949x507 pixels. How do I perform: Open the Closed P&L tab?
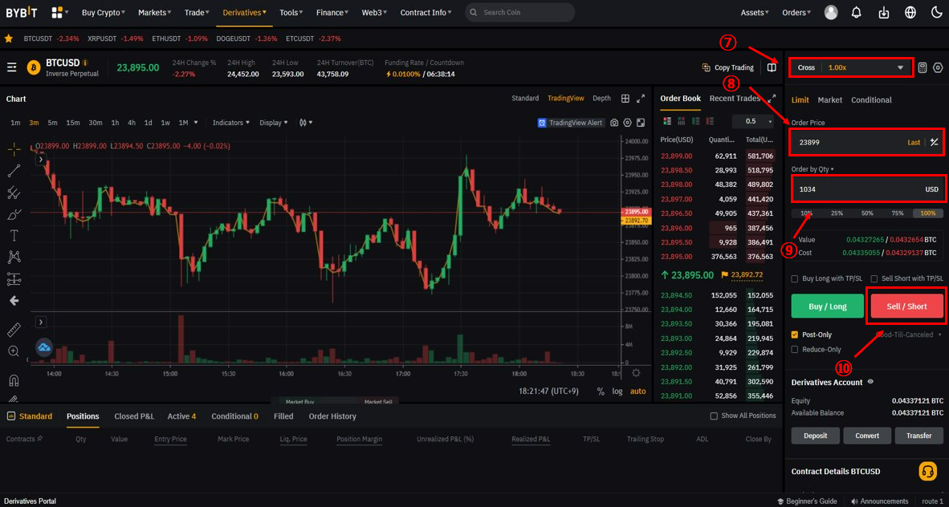pos(134,416)
